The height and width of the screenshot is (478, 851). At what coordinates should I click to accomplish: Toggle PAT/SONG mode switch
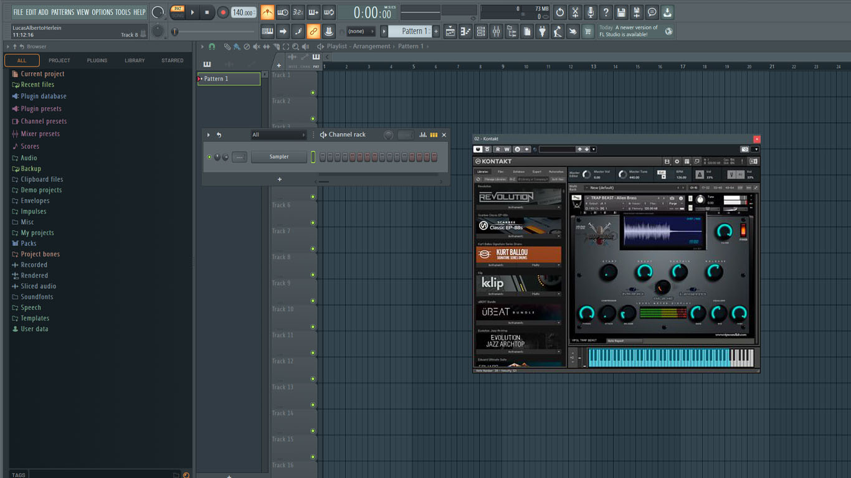(x=178, y=12)
